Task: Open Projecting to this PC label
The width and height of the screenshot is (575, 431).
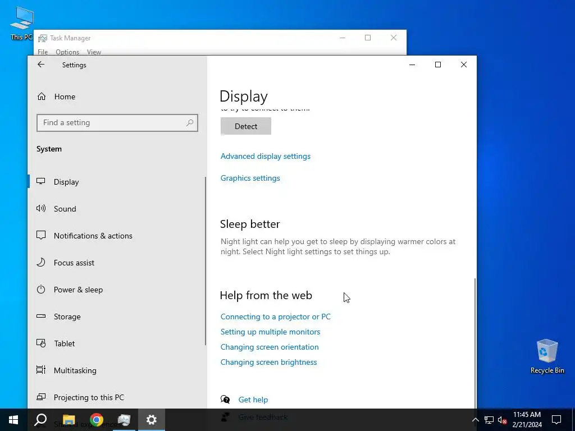Action: (x=89, y=397)
